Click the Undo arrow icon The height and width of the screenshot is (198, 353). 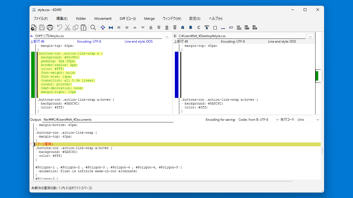click(60, 28)
